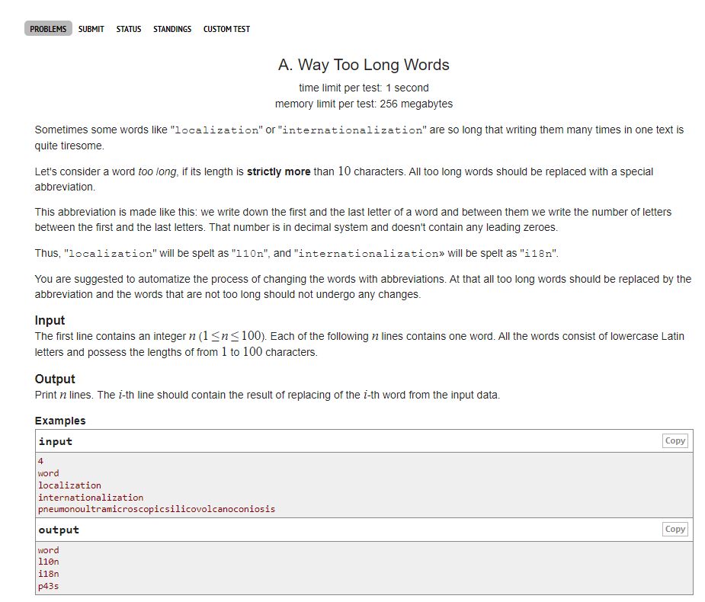Select the PROBLEMS tab
Image resolution: width=705 pixels, height=602 pixels.
point(48,29)
